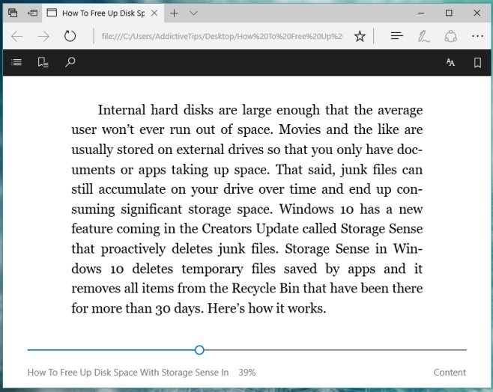Open reading text options

pos(450,62)
